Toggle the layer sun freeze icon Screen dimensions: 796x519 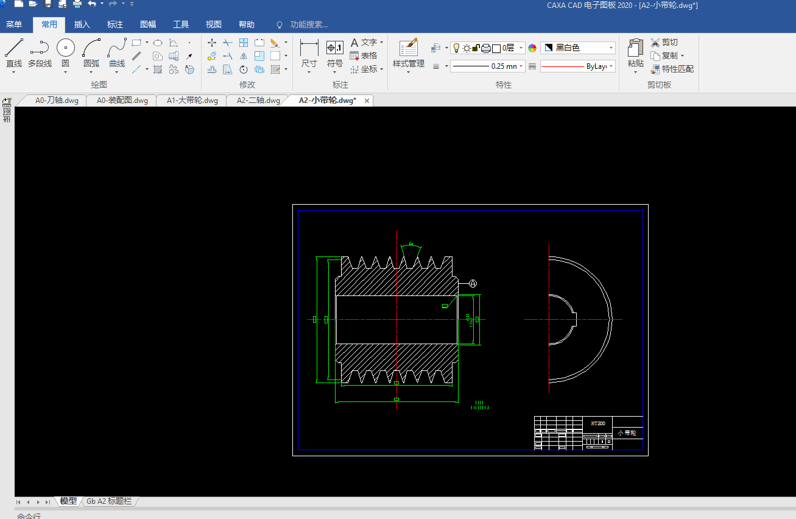(467, 48)
